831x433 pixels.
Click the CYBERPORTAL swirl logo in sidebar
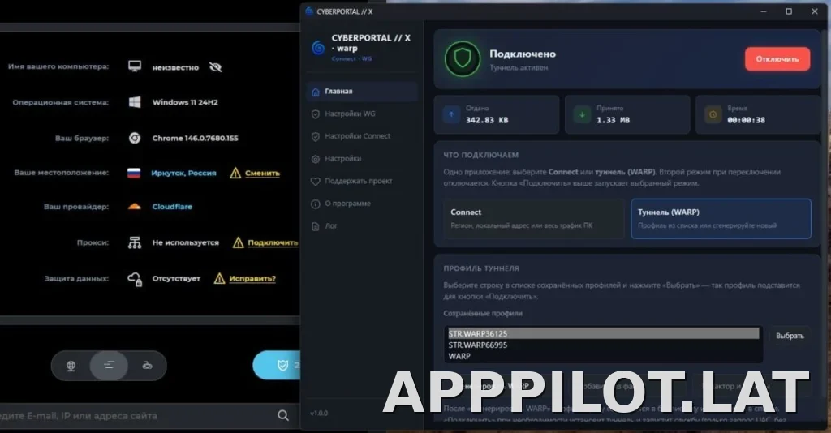point(318,48)
